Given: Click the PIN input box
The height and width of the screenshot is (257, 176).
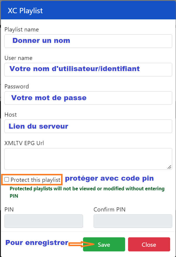Looking at the screenshot, I should pos(44,221).
